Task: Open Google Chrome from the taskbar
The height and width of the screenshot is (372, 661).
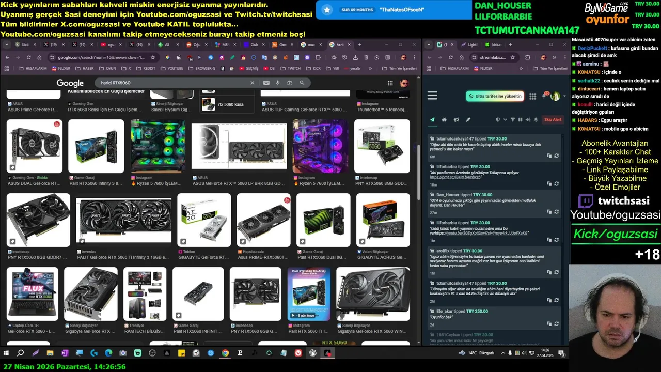Action: pyautogui.click(x=225, y=353)
